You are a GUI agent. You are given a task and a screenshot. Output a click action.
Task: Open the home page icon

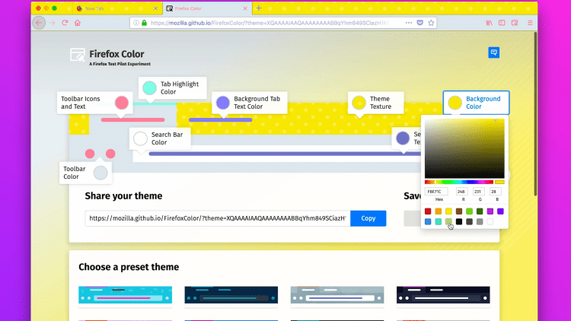[x=78, y=23]
